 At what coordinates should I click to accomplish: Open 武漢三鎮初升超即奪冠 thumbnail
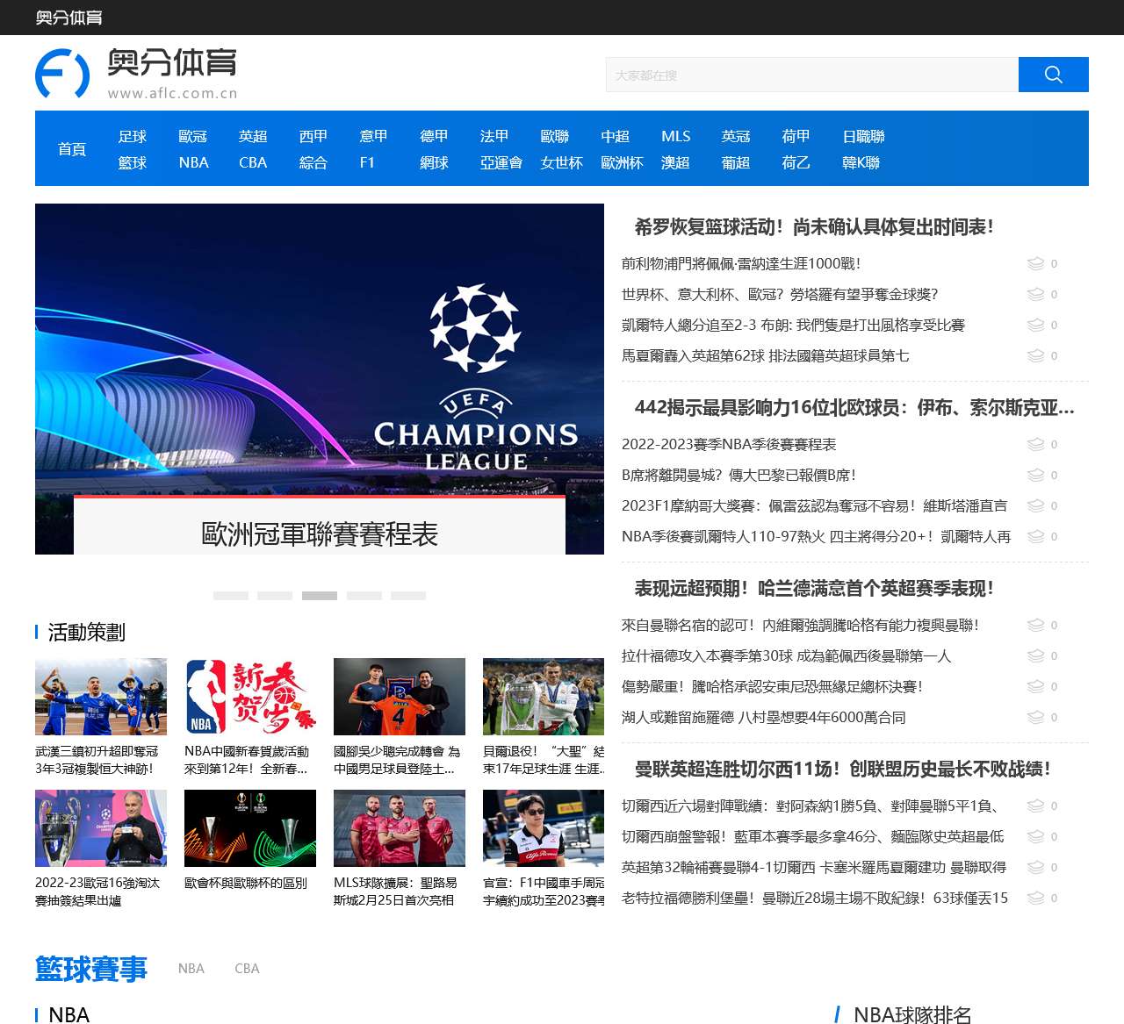101,697
